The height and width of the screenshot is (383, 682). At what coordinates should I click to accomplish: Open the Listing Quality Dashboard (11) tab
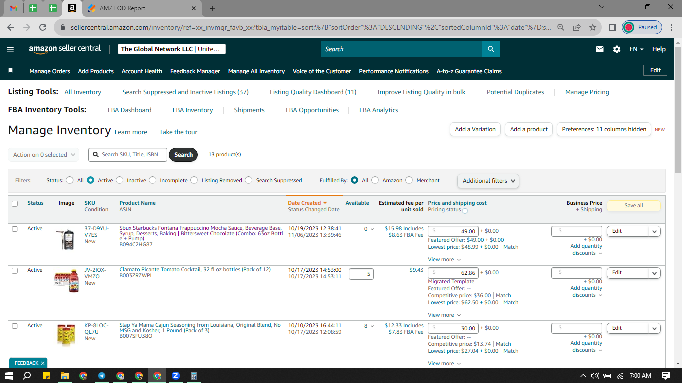click(313, 92)
